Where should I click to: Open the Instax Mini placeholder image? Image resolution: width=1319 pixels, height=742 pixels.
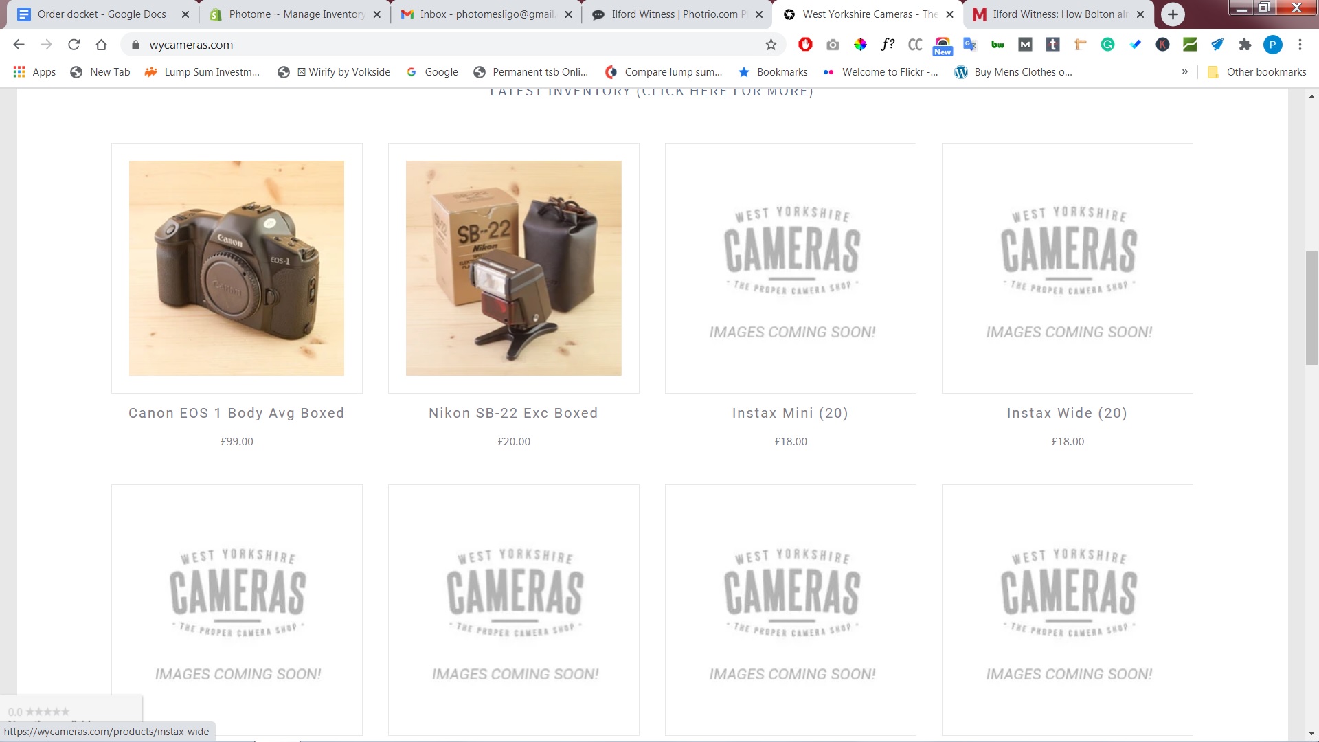coord(791,268)
